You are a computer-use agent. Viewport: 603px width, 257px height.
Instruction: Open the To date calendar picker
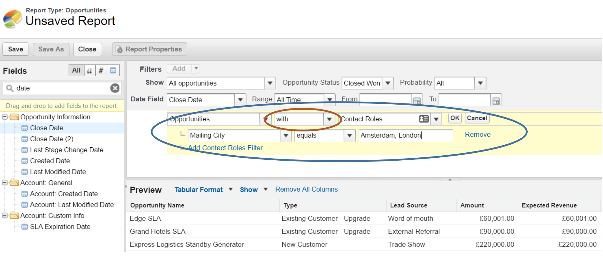click(496, 100)
